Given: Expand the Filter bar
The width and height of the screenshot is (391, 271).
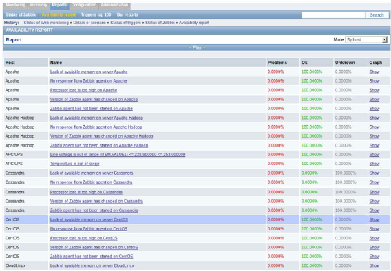Looking at the screenshot, I should click(197, 47).
